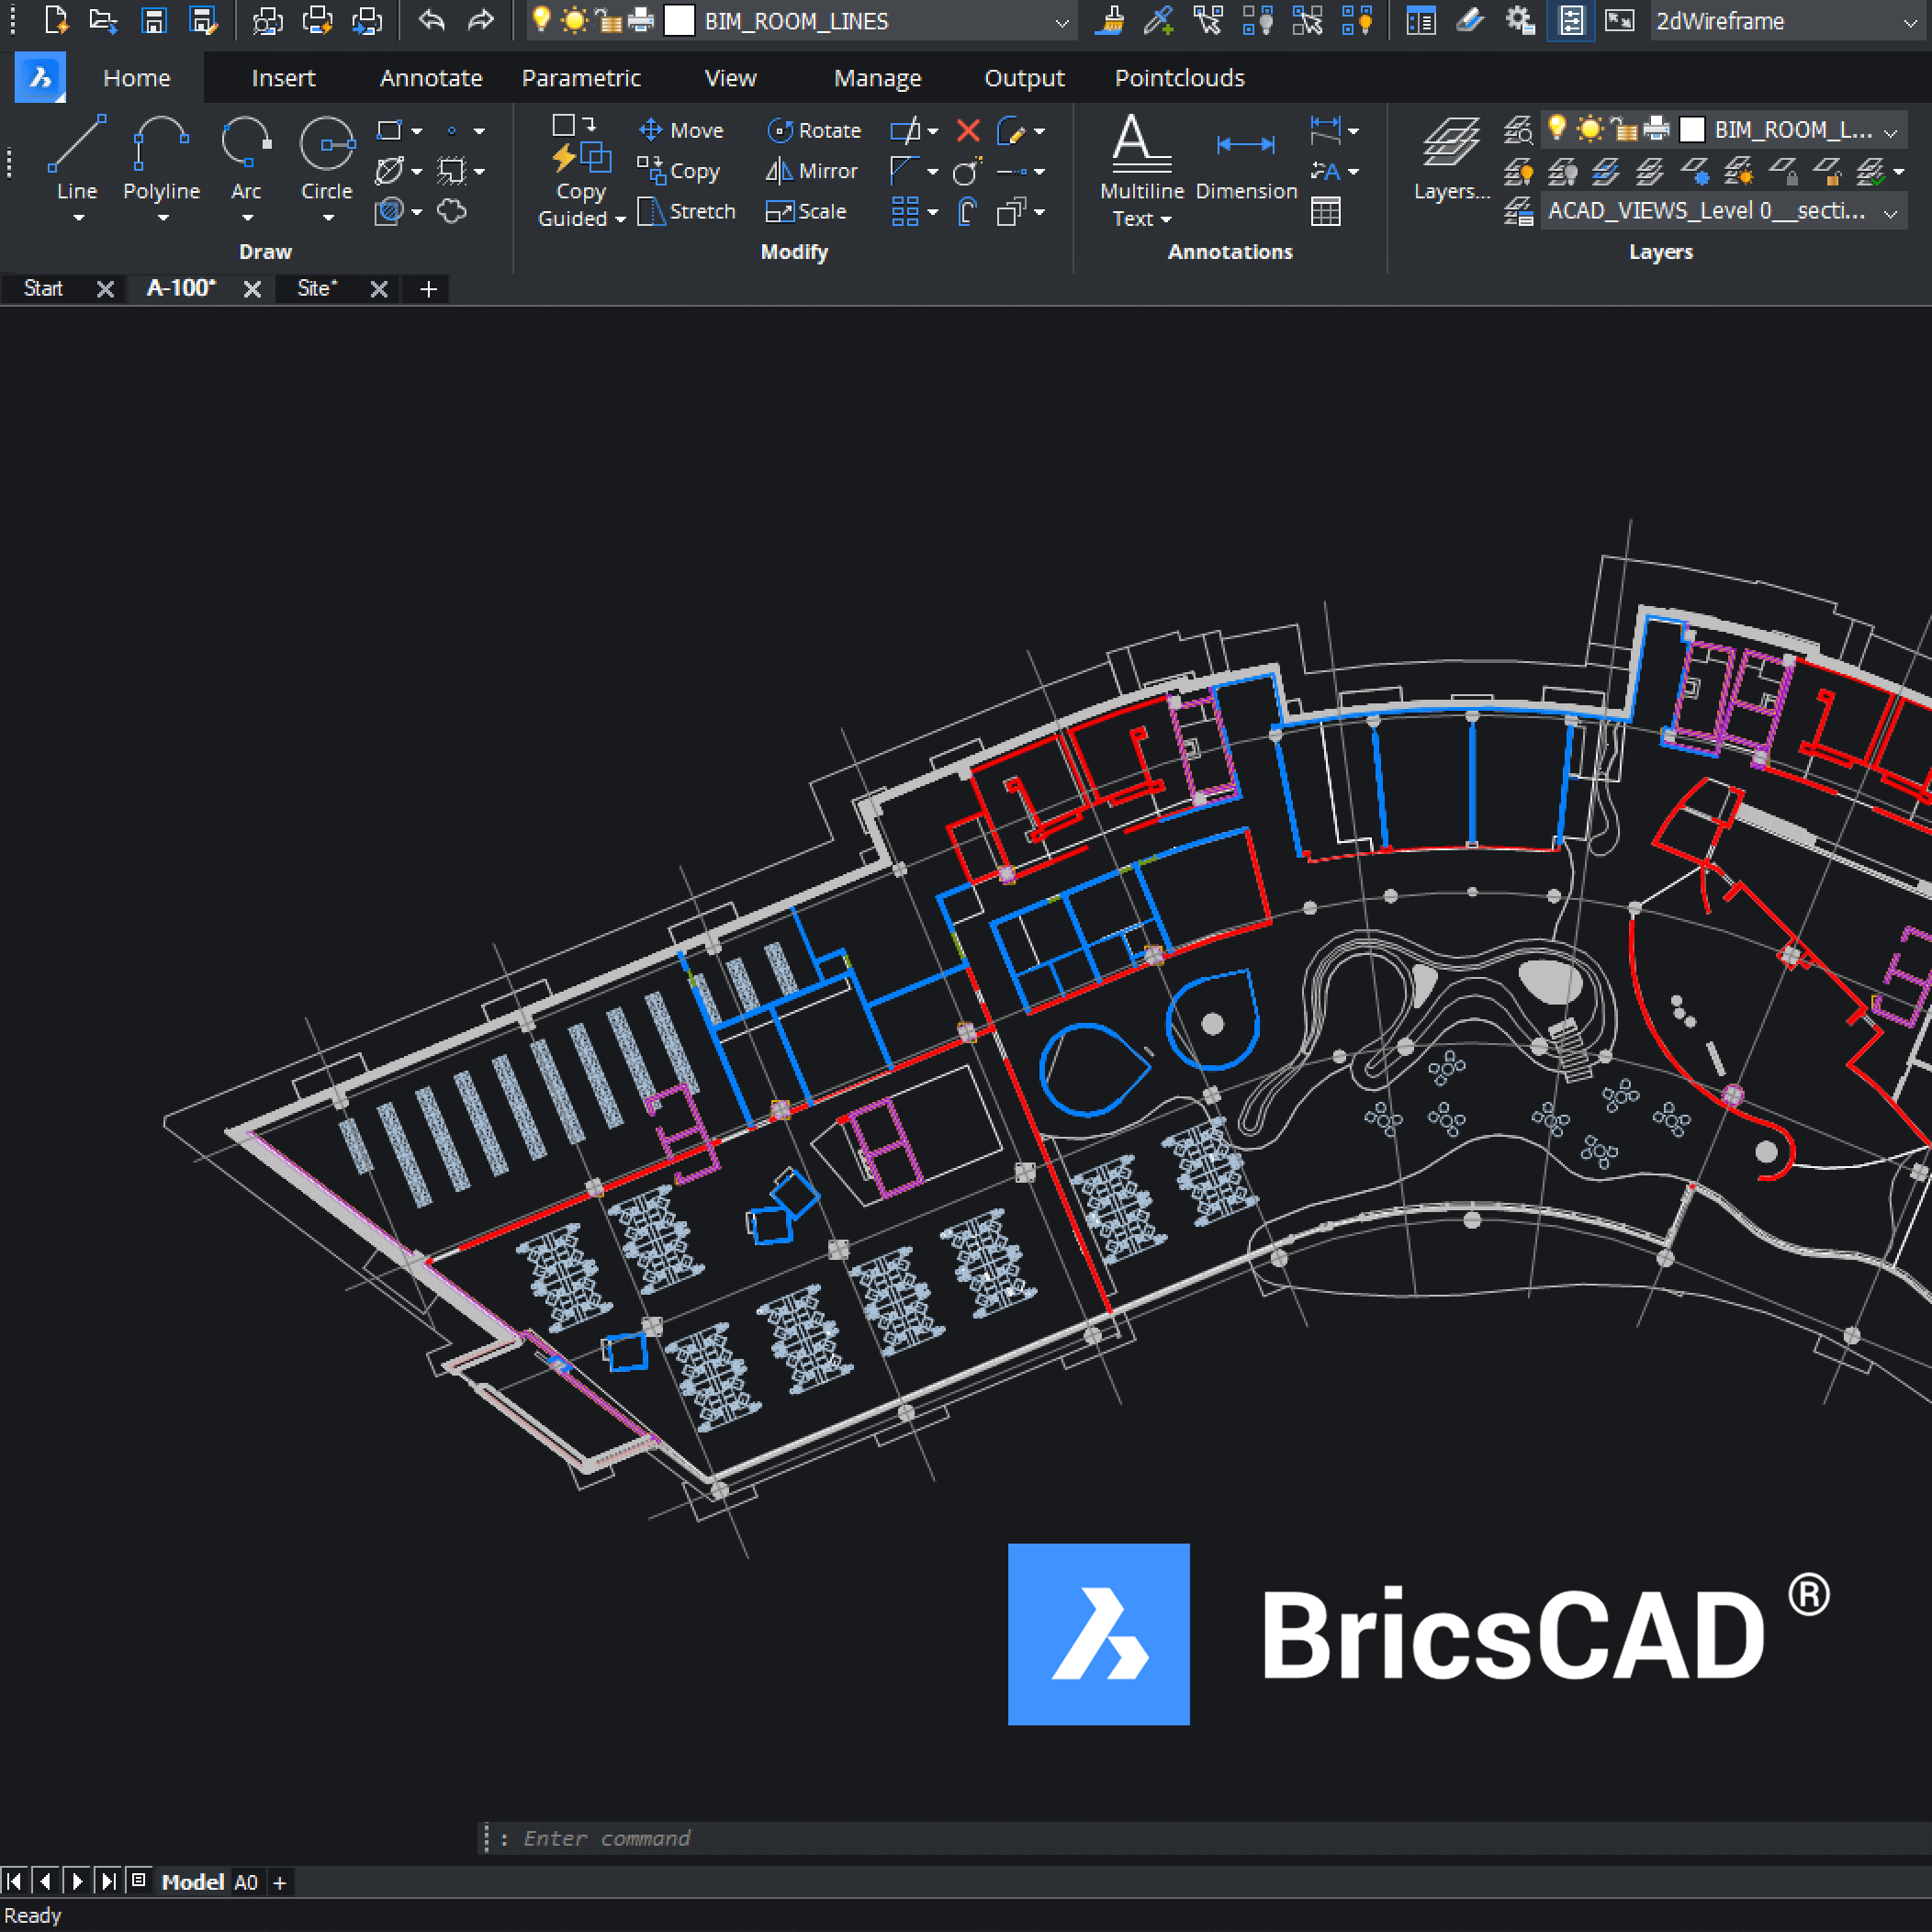The height and width of the screenshot is (1932, 1932).
Task: Open the Manage ribbon tab
Action: click(x=877, y=78)
